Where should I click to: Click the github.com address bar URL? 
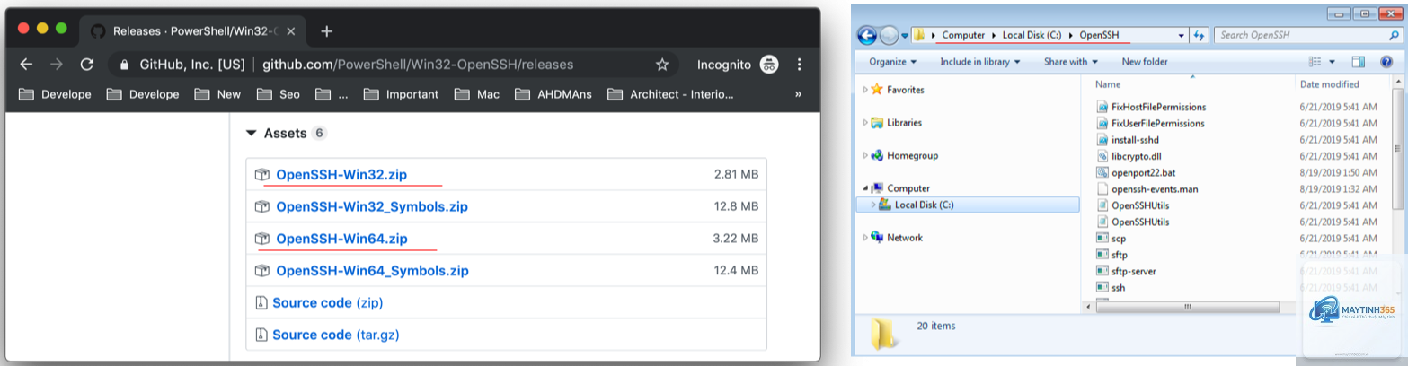[x=418, y=65]
